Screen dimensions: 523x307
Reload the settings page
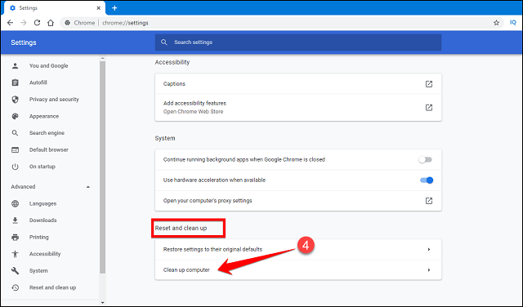click(37, 23)
